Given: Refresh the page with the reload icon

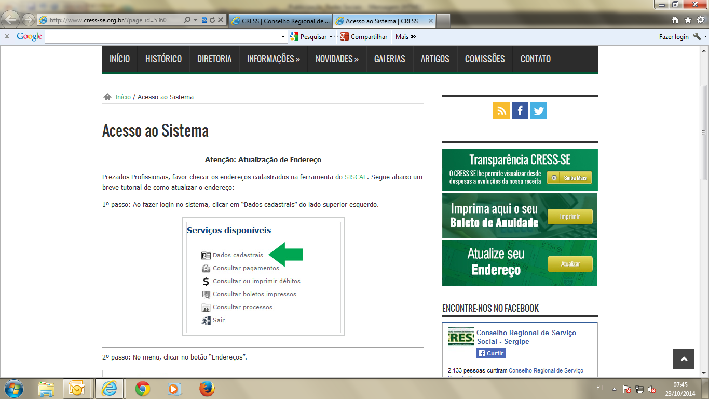Looking at the screenshot, I should click(212, 20).
